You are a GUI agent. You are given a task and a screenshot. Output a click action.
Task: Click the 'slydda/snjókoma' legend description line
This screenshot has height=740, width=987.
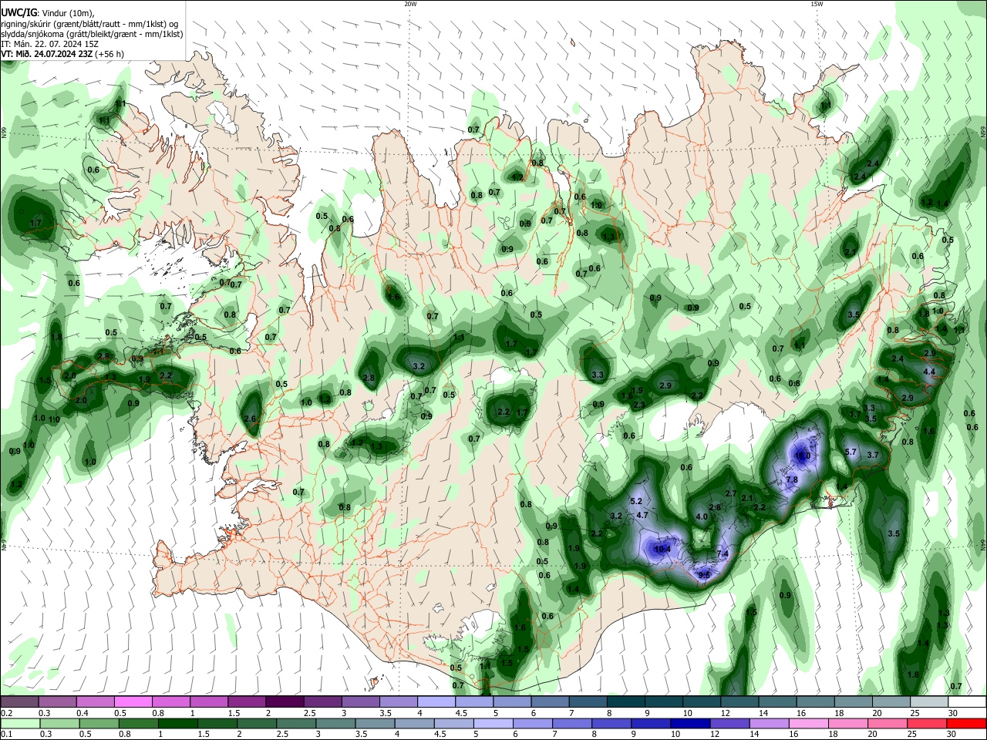[92, 34]
